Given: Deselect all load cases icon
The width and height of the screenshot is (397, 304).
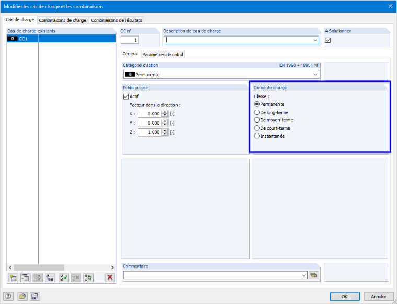Looking at the screenshot, I should [76, 277].
